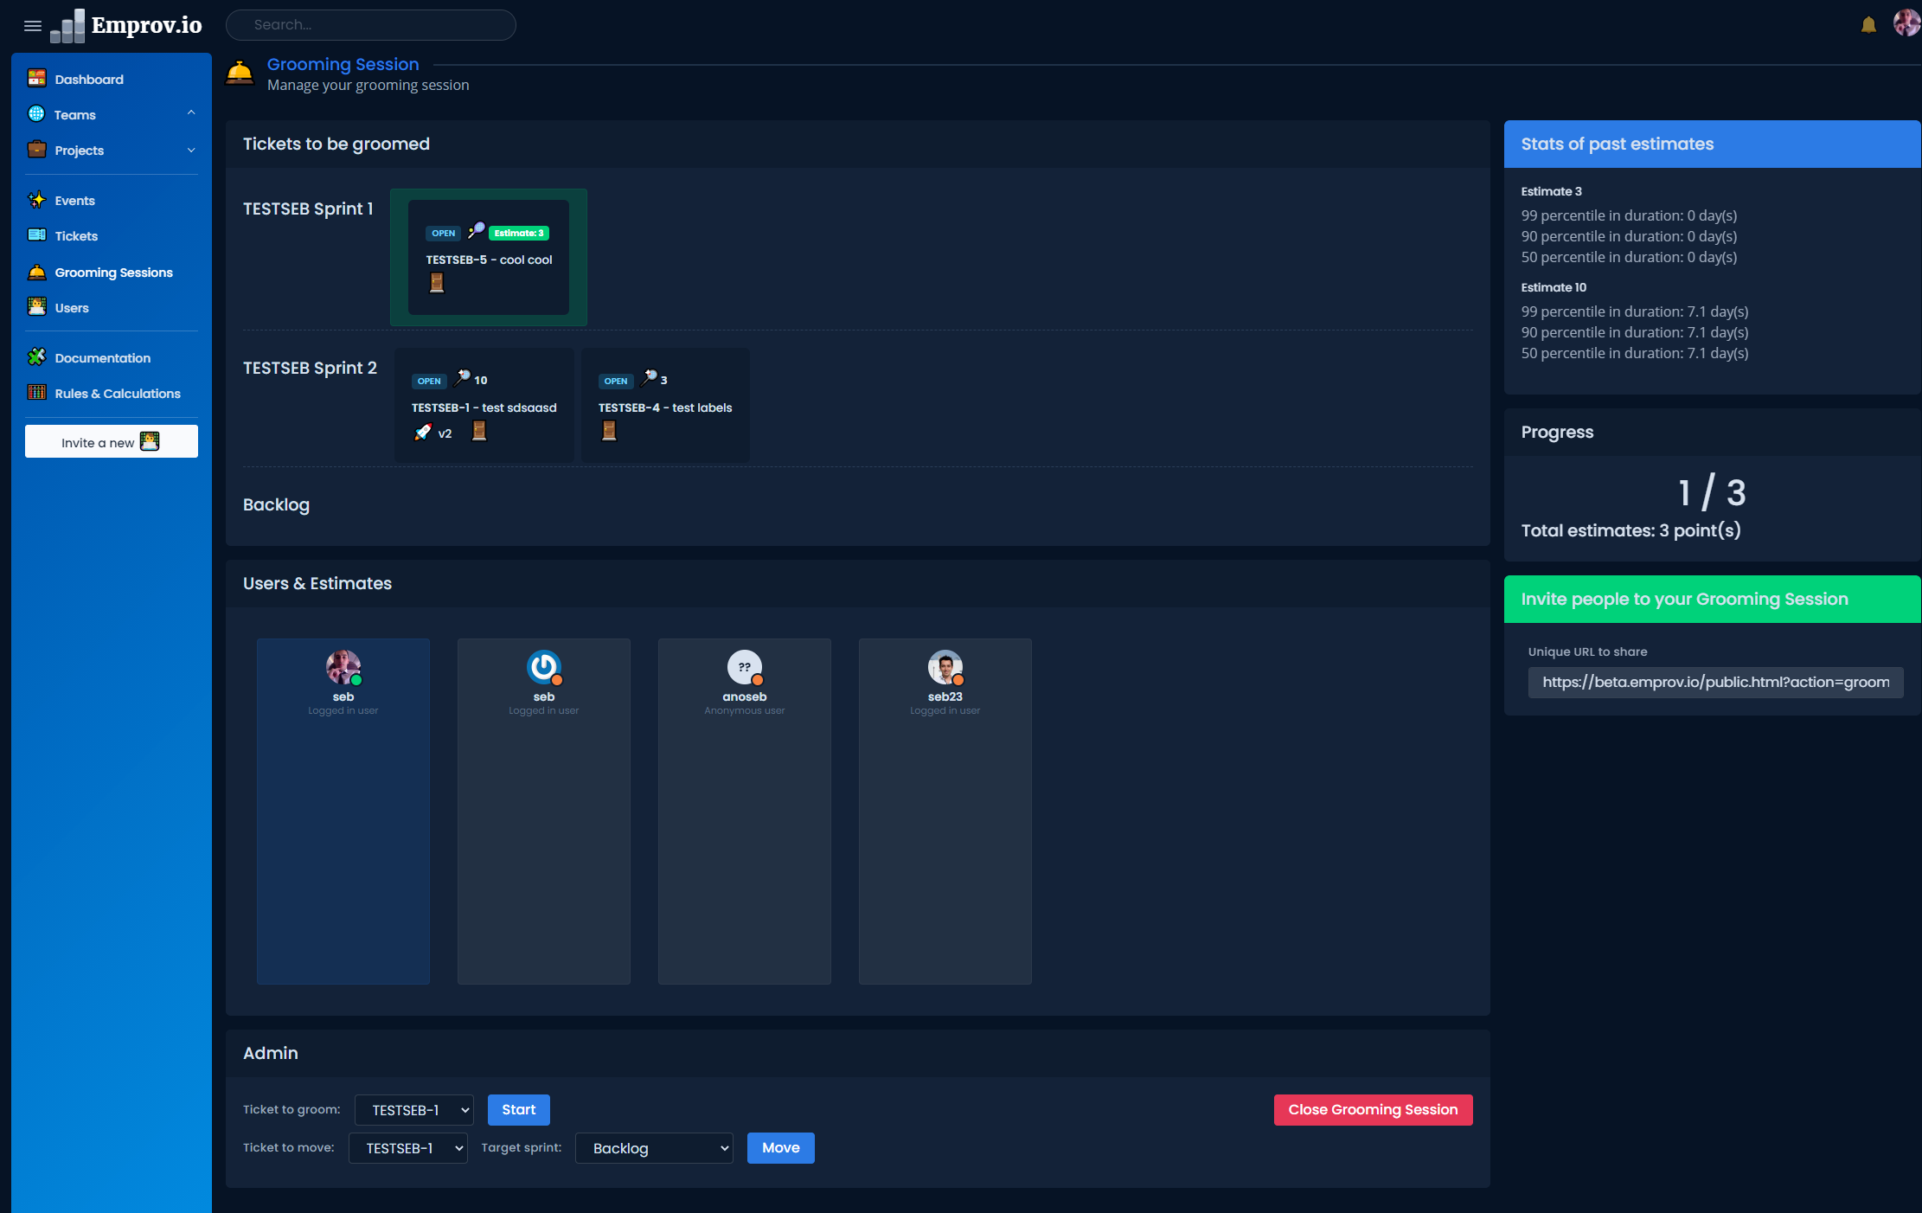Viewport: 1922px width, 1213px height.
Task: Click the rocket icon on ticket TESTSEB-1
Action: [422, 432]
